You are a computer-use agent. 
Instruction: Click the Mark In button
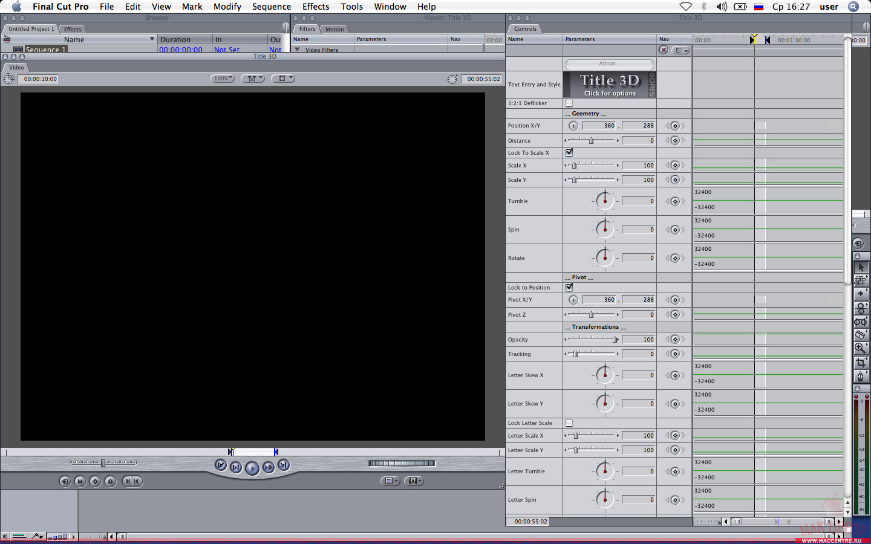[x=127, y=481]
